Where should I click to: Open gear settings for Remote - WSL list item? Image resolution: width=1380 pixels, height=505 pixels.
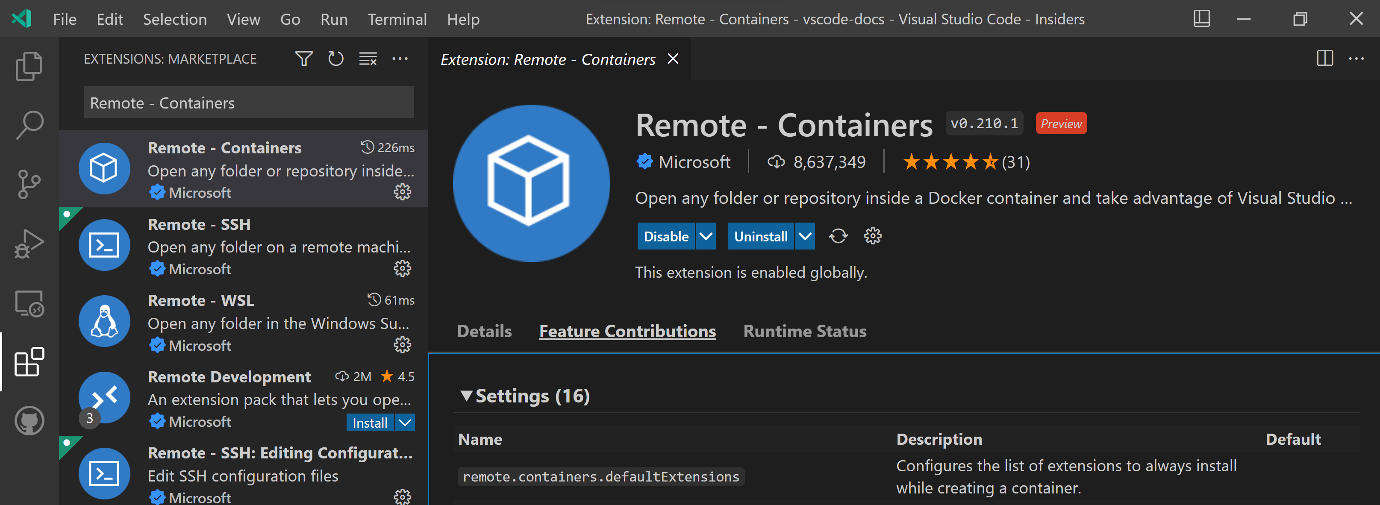pos(402,345)
